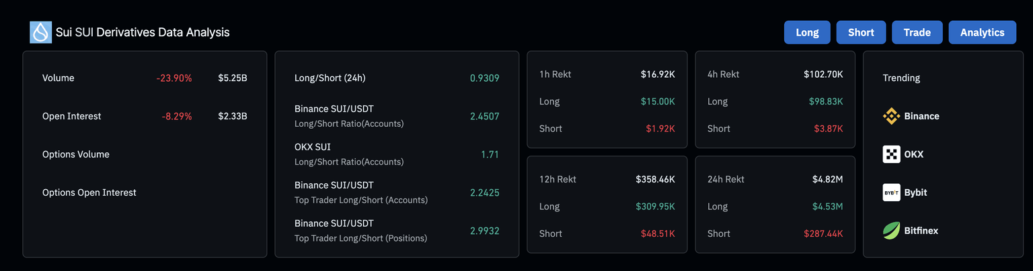The width and height of the screenshot is (1033, 271).
Task: Open the Trade button
Action: 917,32
